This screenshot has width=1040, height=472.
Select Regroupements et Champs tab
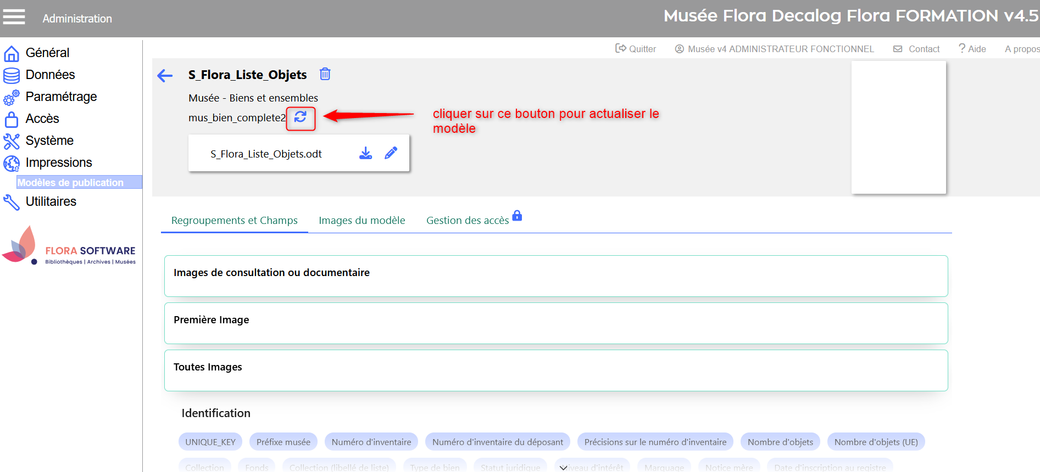[234, 221]
